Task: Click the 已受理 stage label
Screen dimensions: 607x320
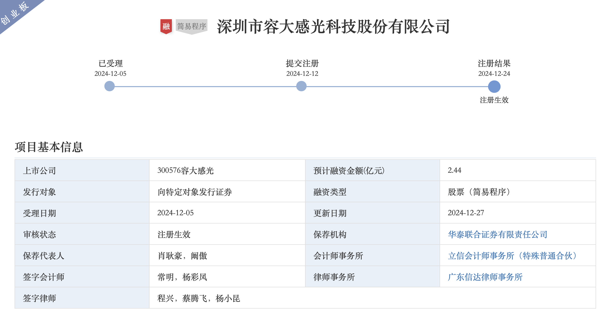Action: (x=111, y=63)
